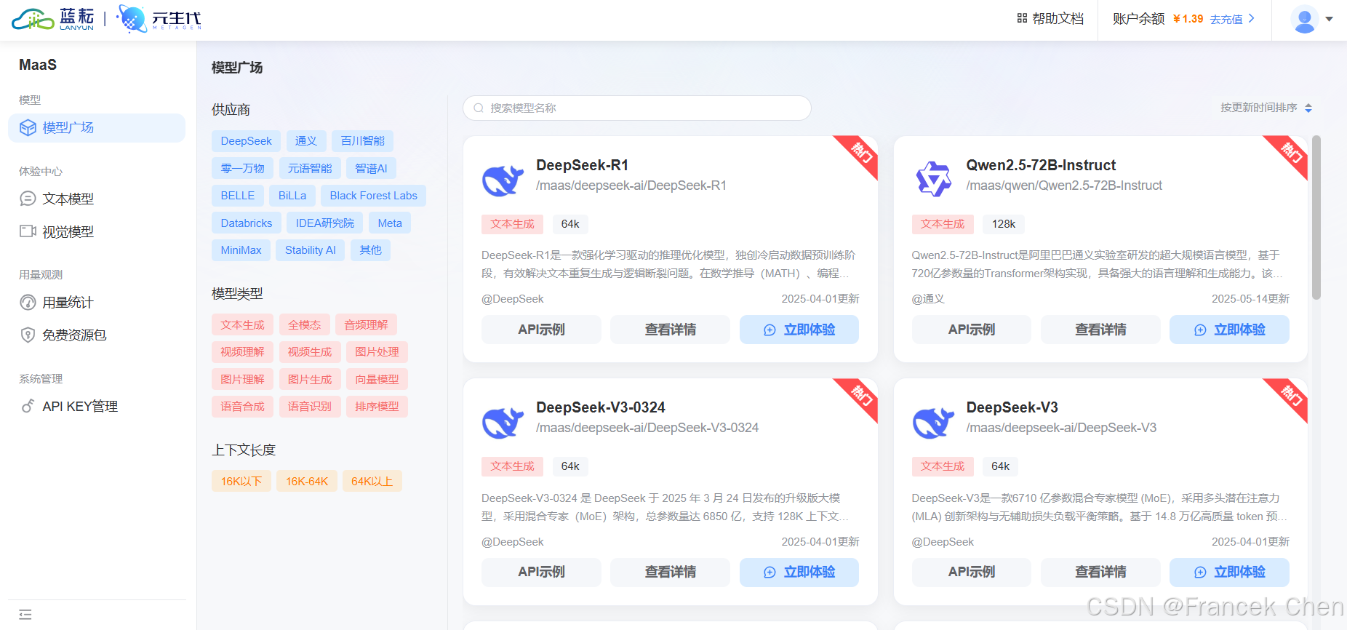The image size is (1347, 630).
Task: Click 立即体验 for DeepSeek-R1
Action: point(799,330)
